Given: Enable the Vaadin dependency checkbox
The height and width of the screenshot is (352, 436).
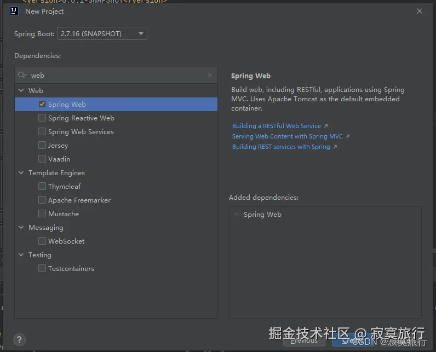Looking at the screenshot, I should [x=42, y=159].
